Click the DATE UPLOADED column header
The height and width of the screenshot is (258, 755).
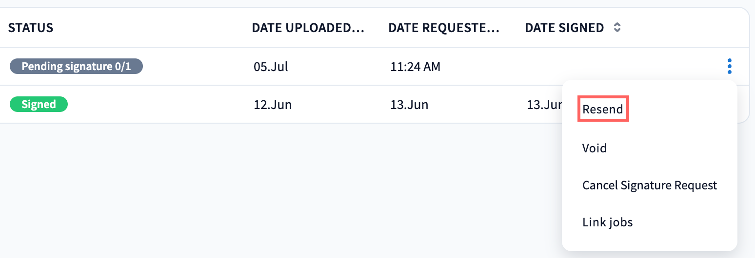[x=308, y=28]
